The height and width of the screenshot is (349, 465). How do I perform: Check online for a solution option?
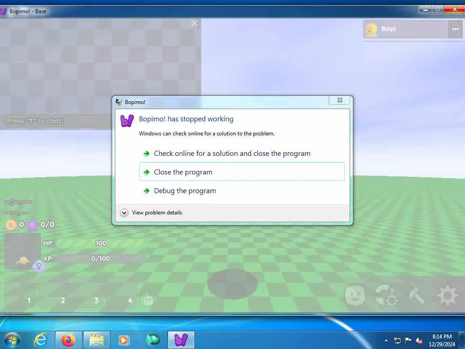[242, 154]
